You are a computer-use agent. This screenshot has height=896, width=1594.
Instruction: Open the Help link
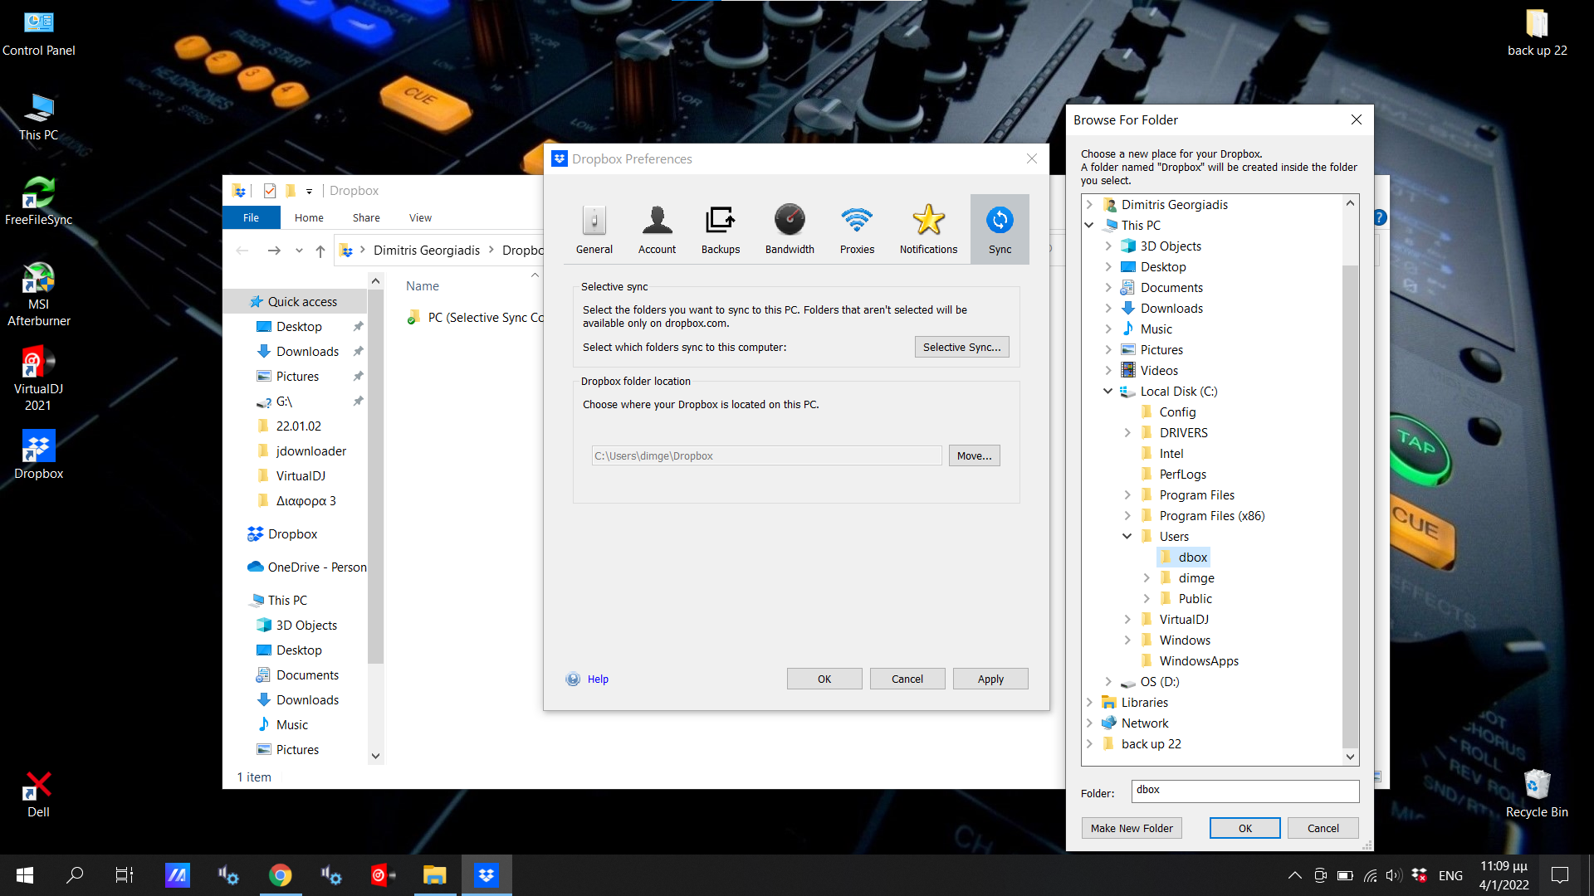[598, 679]
